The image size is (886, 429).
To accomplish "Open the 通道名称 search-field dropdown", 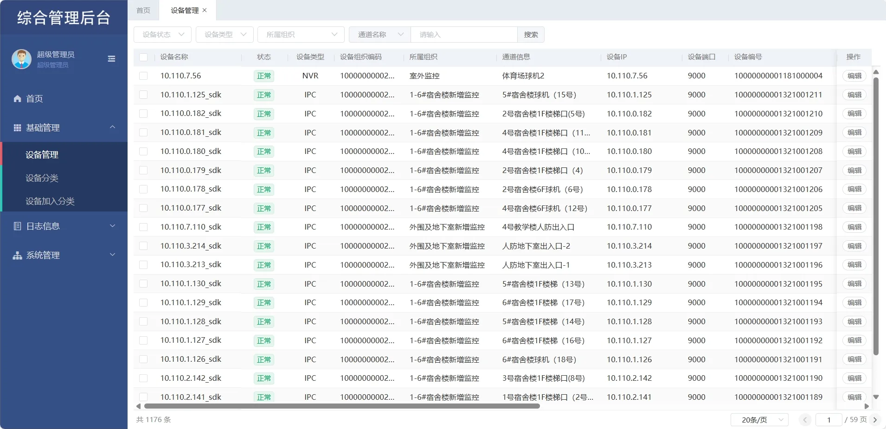I will pos(380,34).
